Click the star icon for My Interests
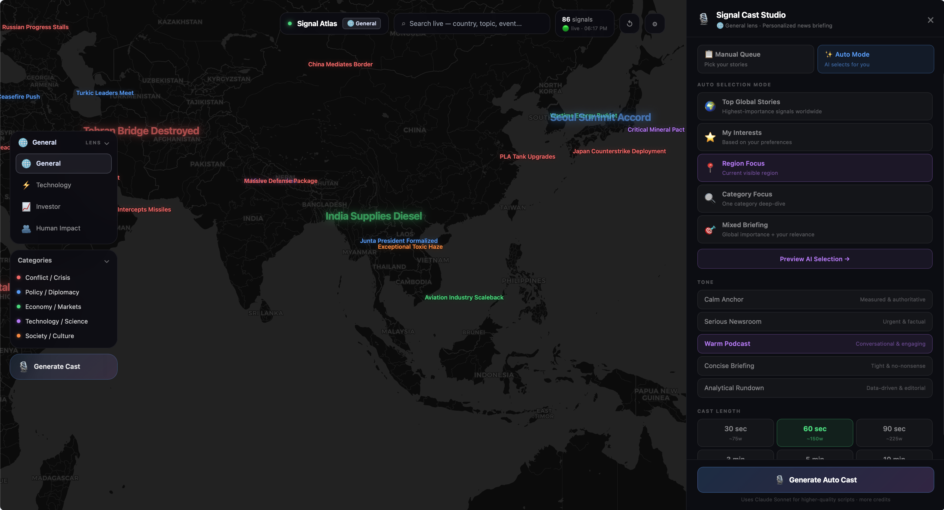 710,137
